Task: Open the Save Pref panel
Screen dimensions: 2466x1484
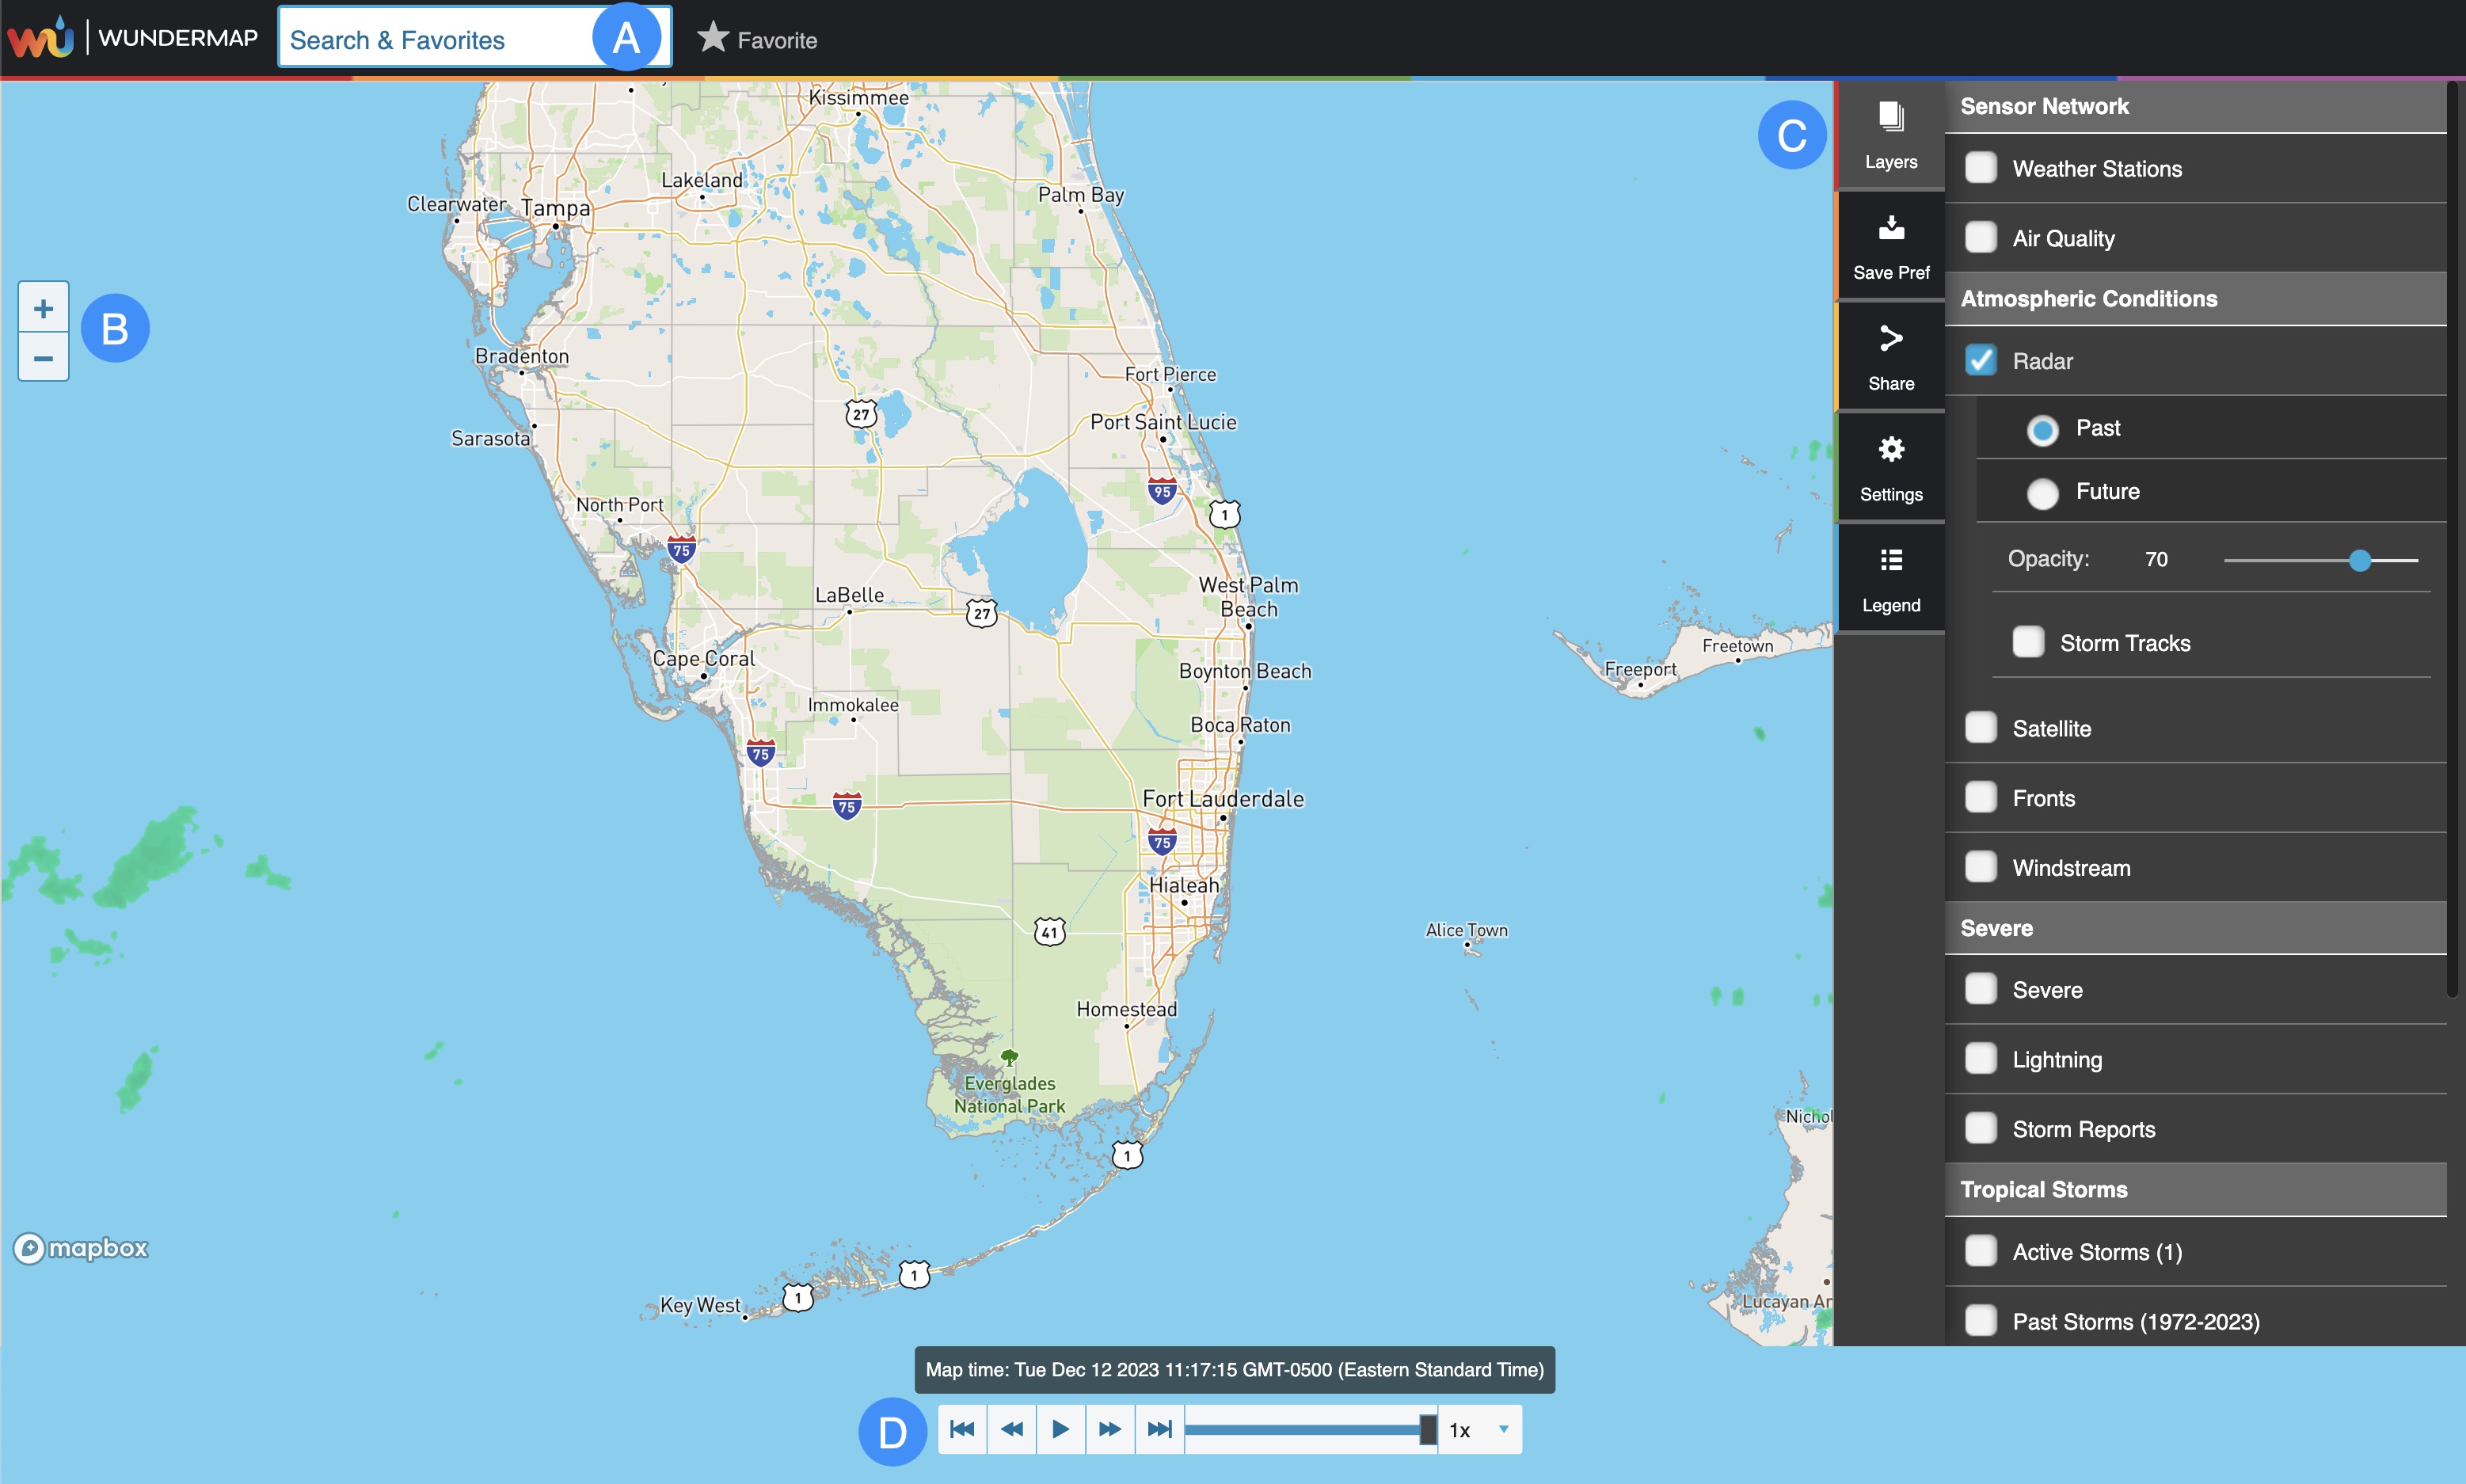Action: pos(1890,246)
